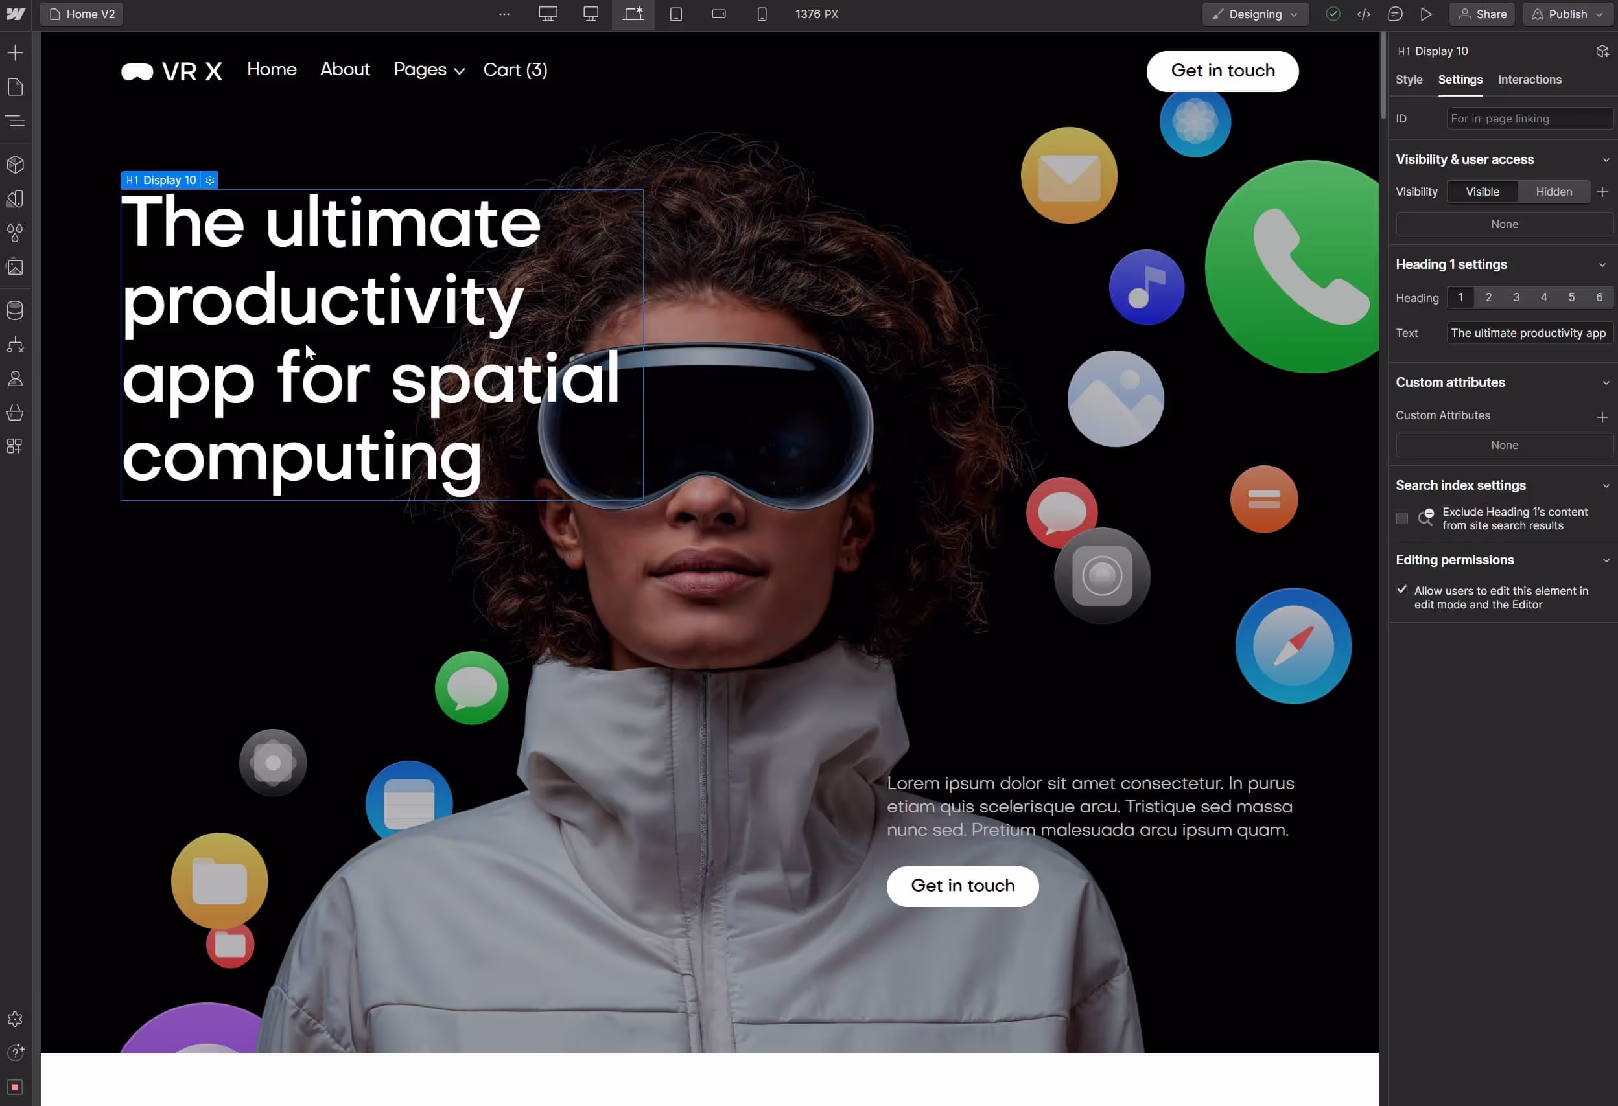Image resolution: width=1618 pixels, height=1106 pixels.
Task: Click the ID in-page linking field
Action: 1529,119
